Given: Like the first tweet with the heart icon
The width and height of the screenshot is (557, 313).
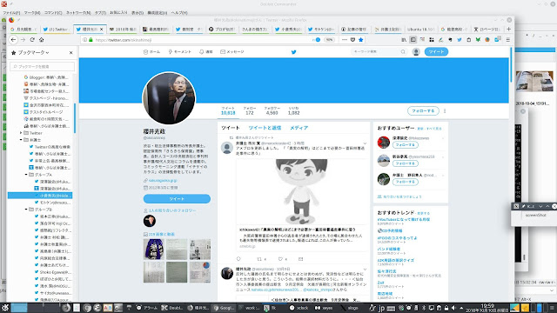Looking at the screenshot, I should (280, 259).
